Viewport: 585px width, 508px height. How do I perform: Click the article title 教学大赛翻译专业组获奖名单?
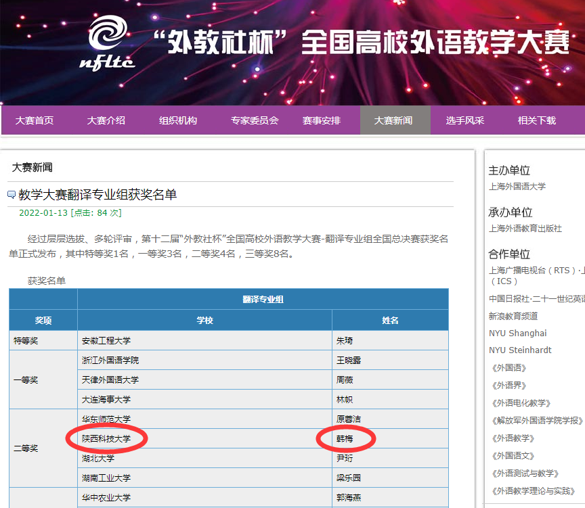tap(97, 195)
